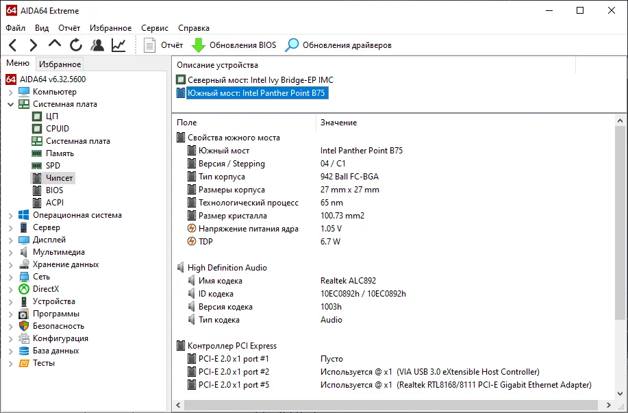Select the CPUID item icon

click(37, 129)
